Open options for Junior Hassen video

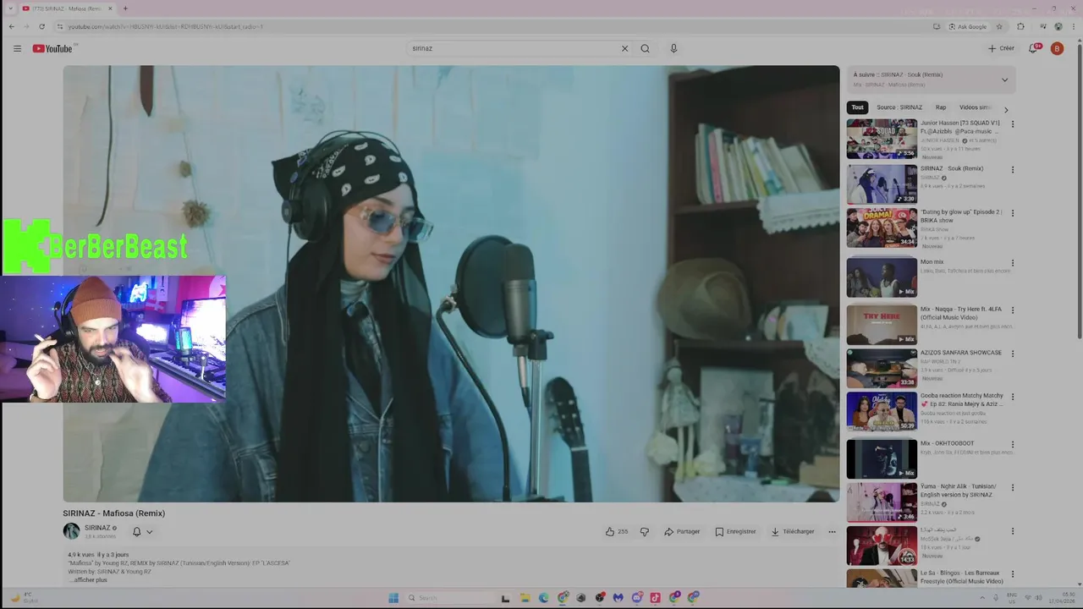[1012, 124]
